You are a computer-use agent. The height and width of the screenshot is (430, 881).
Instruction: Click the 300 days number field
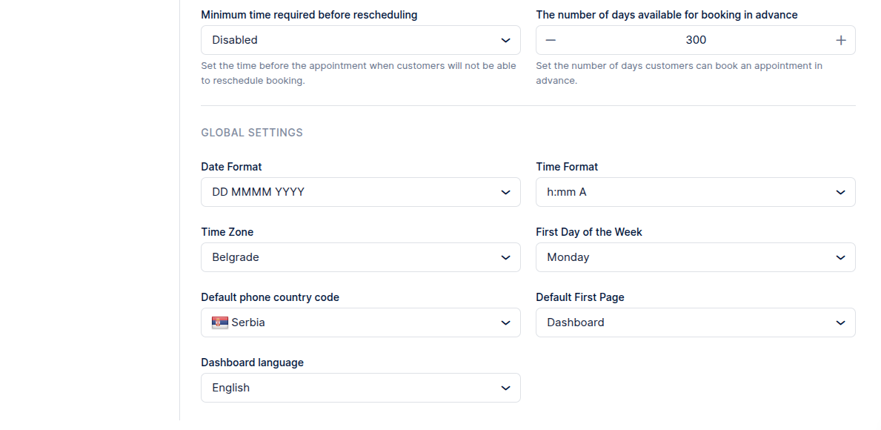[696, 40]
